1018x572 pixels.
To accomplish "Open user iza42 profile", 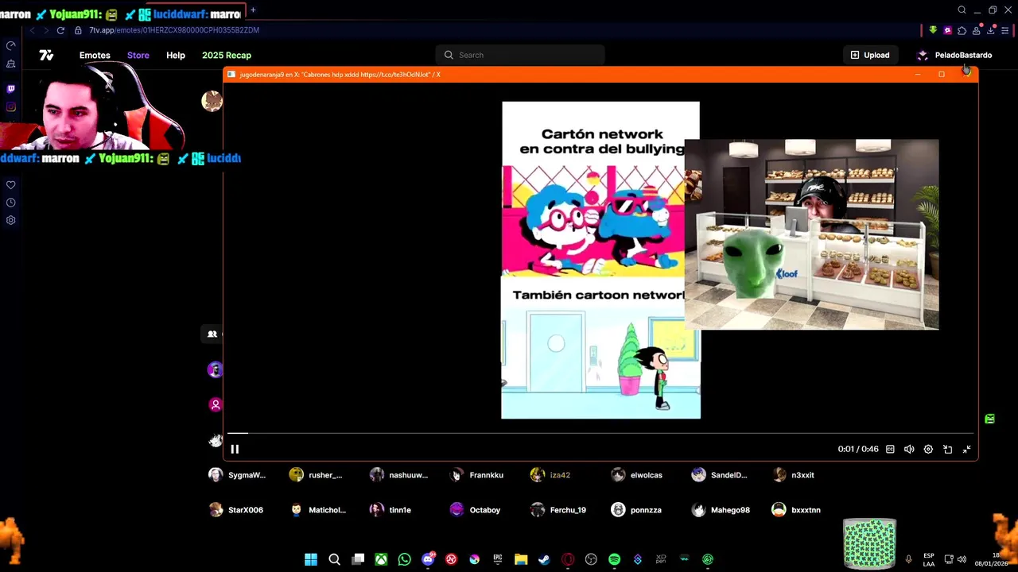I will point(550,475).
